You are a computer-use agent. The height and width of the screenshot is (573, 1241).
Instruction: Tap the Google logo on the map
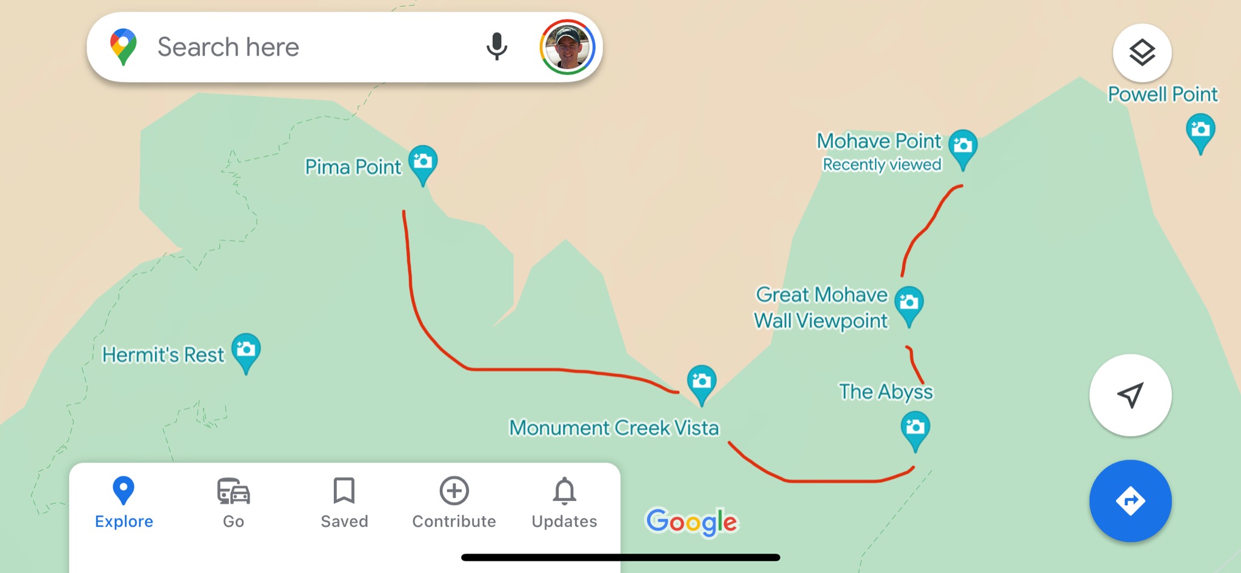691,522
